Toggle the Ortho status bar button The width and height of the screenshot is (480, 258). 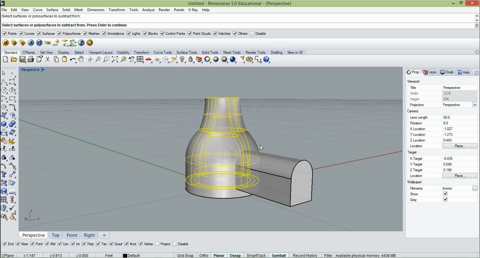(x=203, y=255)
